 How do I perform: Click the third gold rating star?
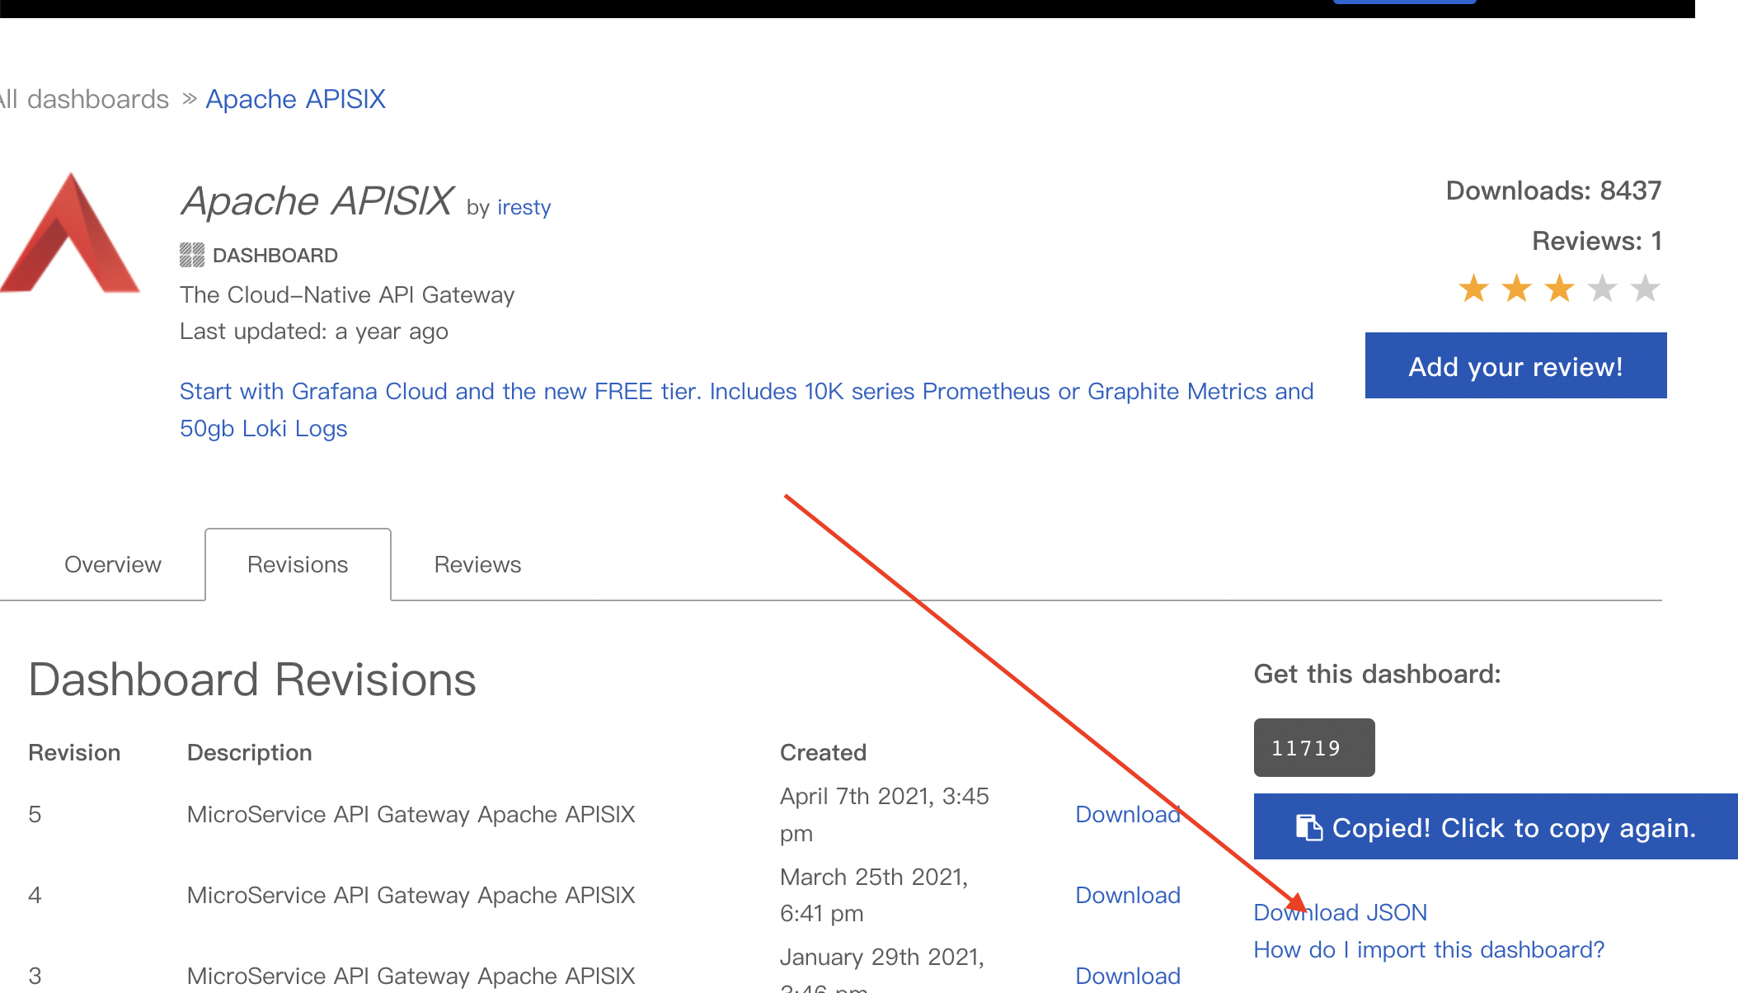click(x=1559, y=289)
